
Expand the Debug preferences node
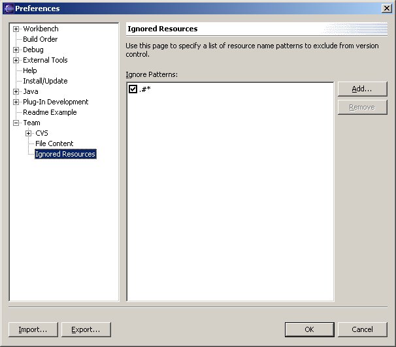point(16,50)
